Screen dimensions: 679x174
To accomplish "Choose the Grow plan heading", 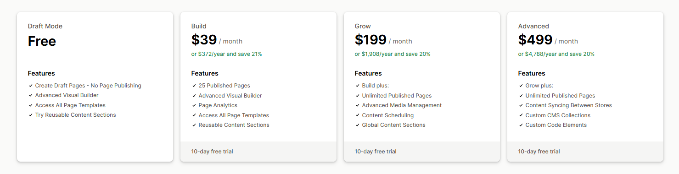I will (363, 26).
